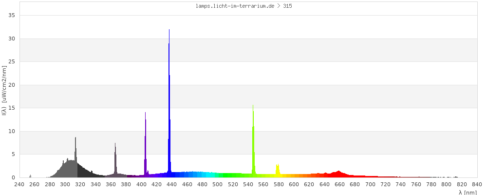
Task: Click the tallest blue spectral peak near 436 nm
Action: click(x=169, y=103)
